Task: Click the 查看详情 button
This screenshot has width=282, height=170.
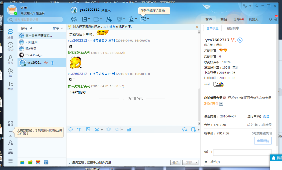Action: [263, 141]
